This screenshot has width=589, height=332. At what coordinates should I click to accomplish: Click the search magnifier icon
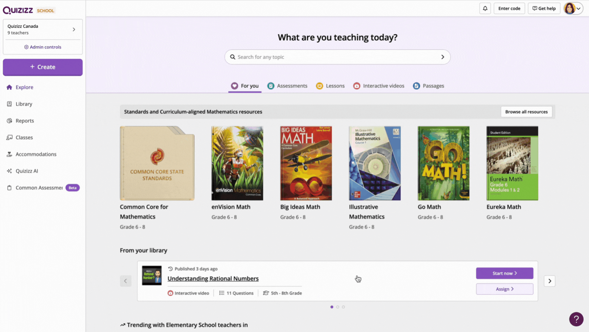(232, 57)
